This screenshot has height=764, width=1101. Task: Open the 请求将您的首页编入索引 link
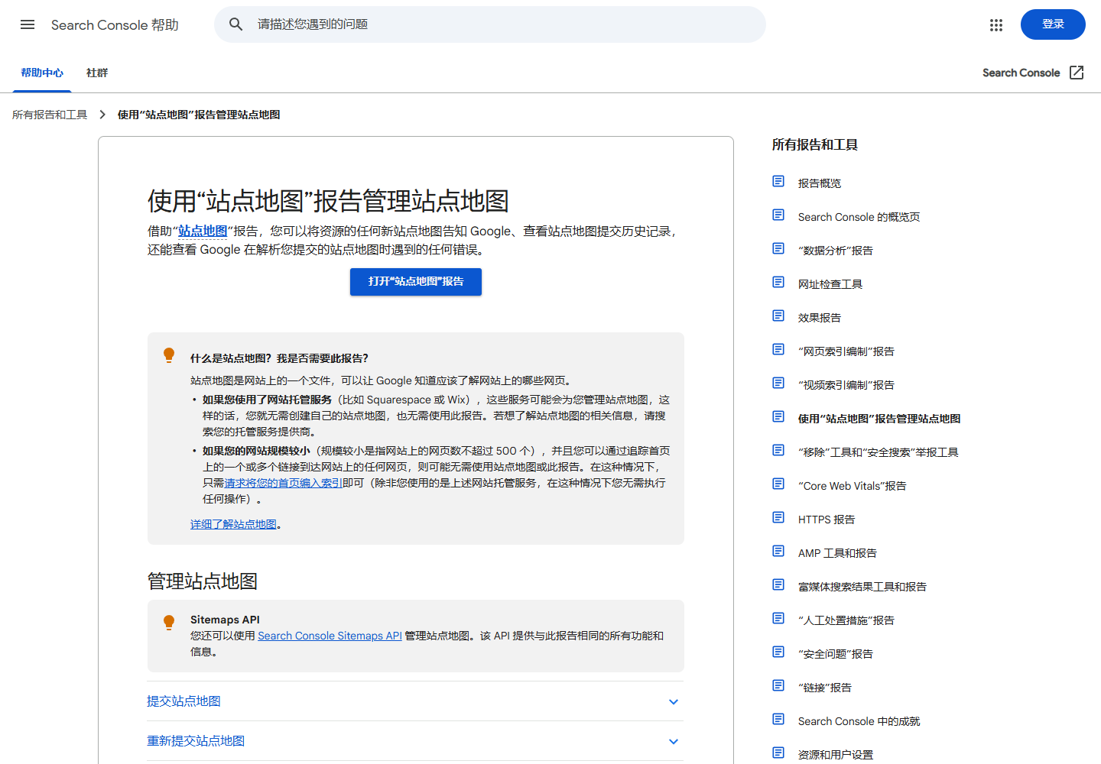(x=283, y=483)
